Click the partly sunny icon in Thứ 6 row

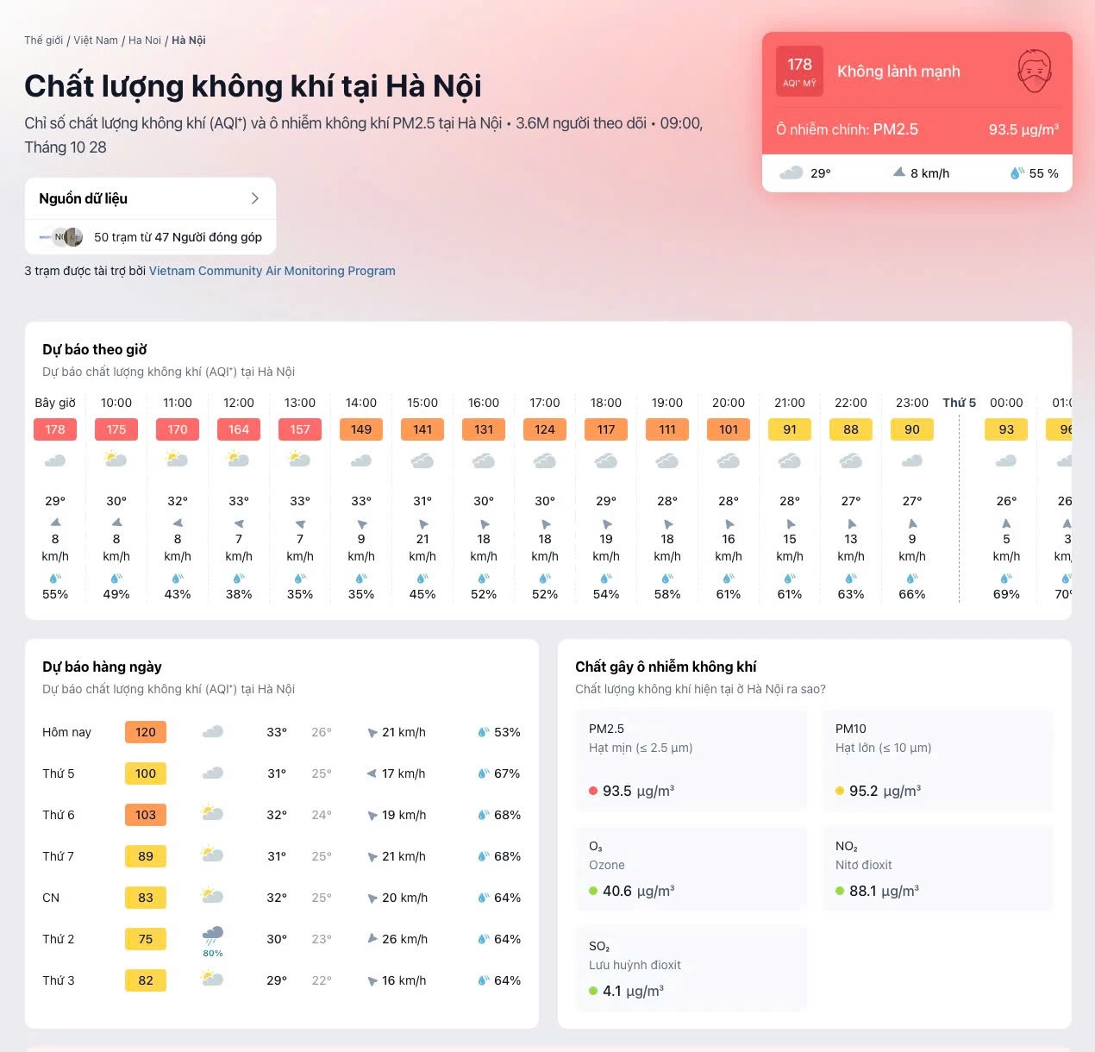pyautogui.click(x=212, y=811)
